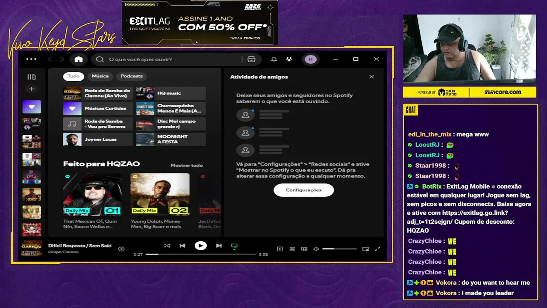Open the Browse icon in search bar
Viewport: 547px width, 308px height.
(251, 59)
